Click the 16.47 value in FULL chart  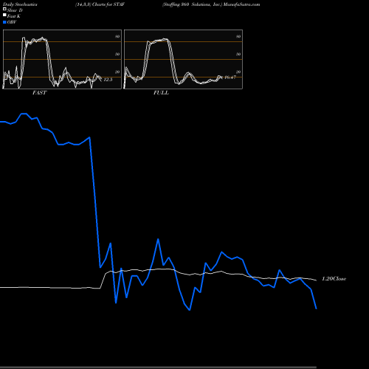point(230,77)
